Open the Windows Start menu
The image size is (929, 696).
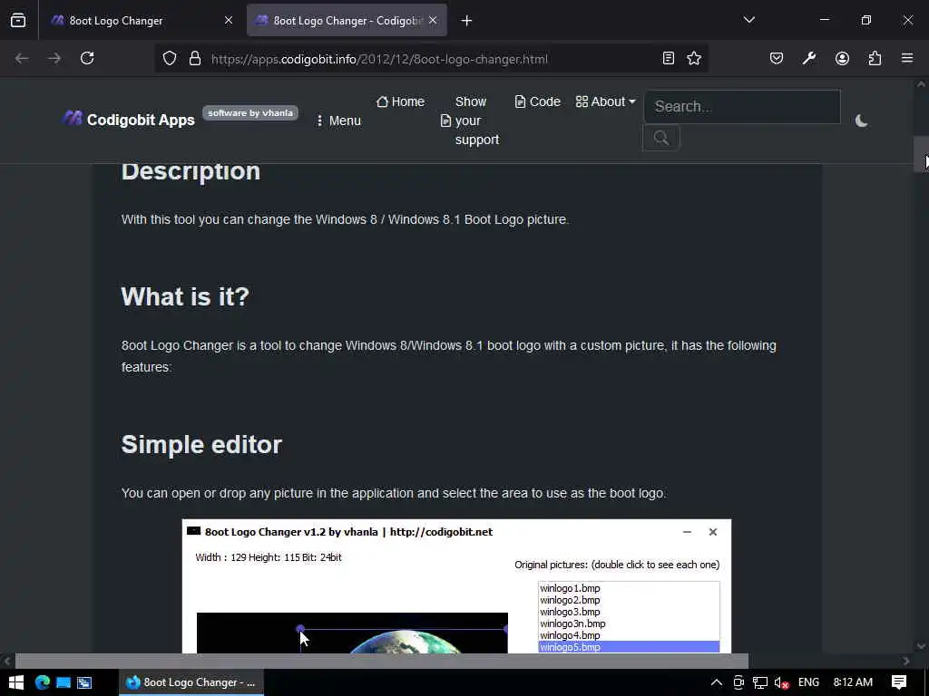[x=16, y=682]
